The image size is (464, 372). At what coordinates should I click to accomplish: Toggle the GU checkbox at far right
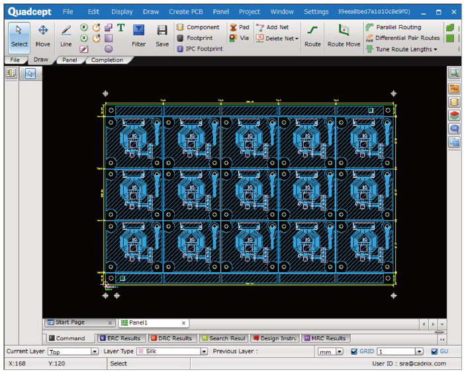[x=435, y=351]
